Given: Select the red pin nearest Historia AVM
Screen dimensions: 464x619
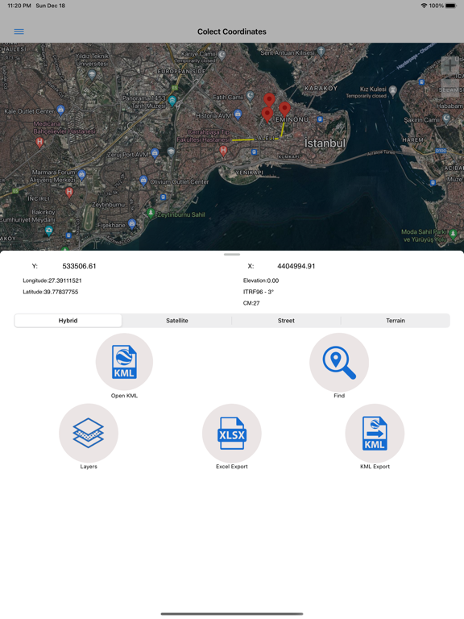Looking at the screenshot, I should point(267,115).
